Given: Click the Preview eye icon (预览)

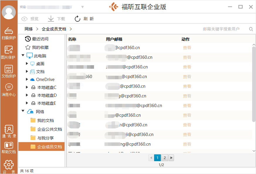Looking at the screenshot, I should pyautogui.click(x=24, y=19).
